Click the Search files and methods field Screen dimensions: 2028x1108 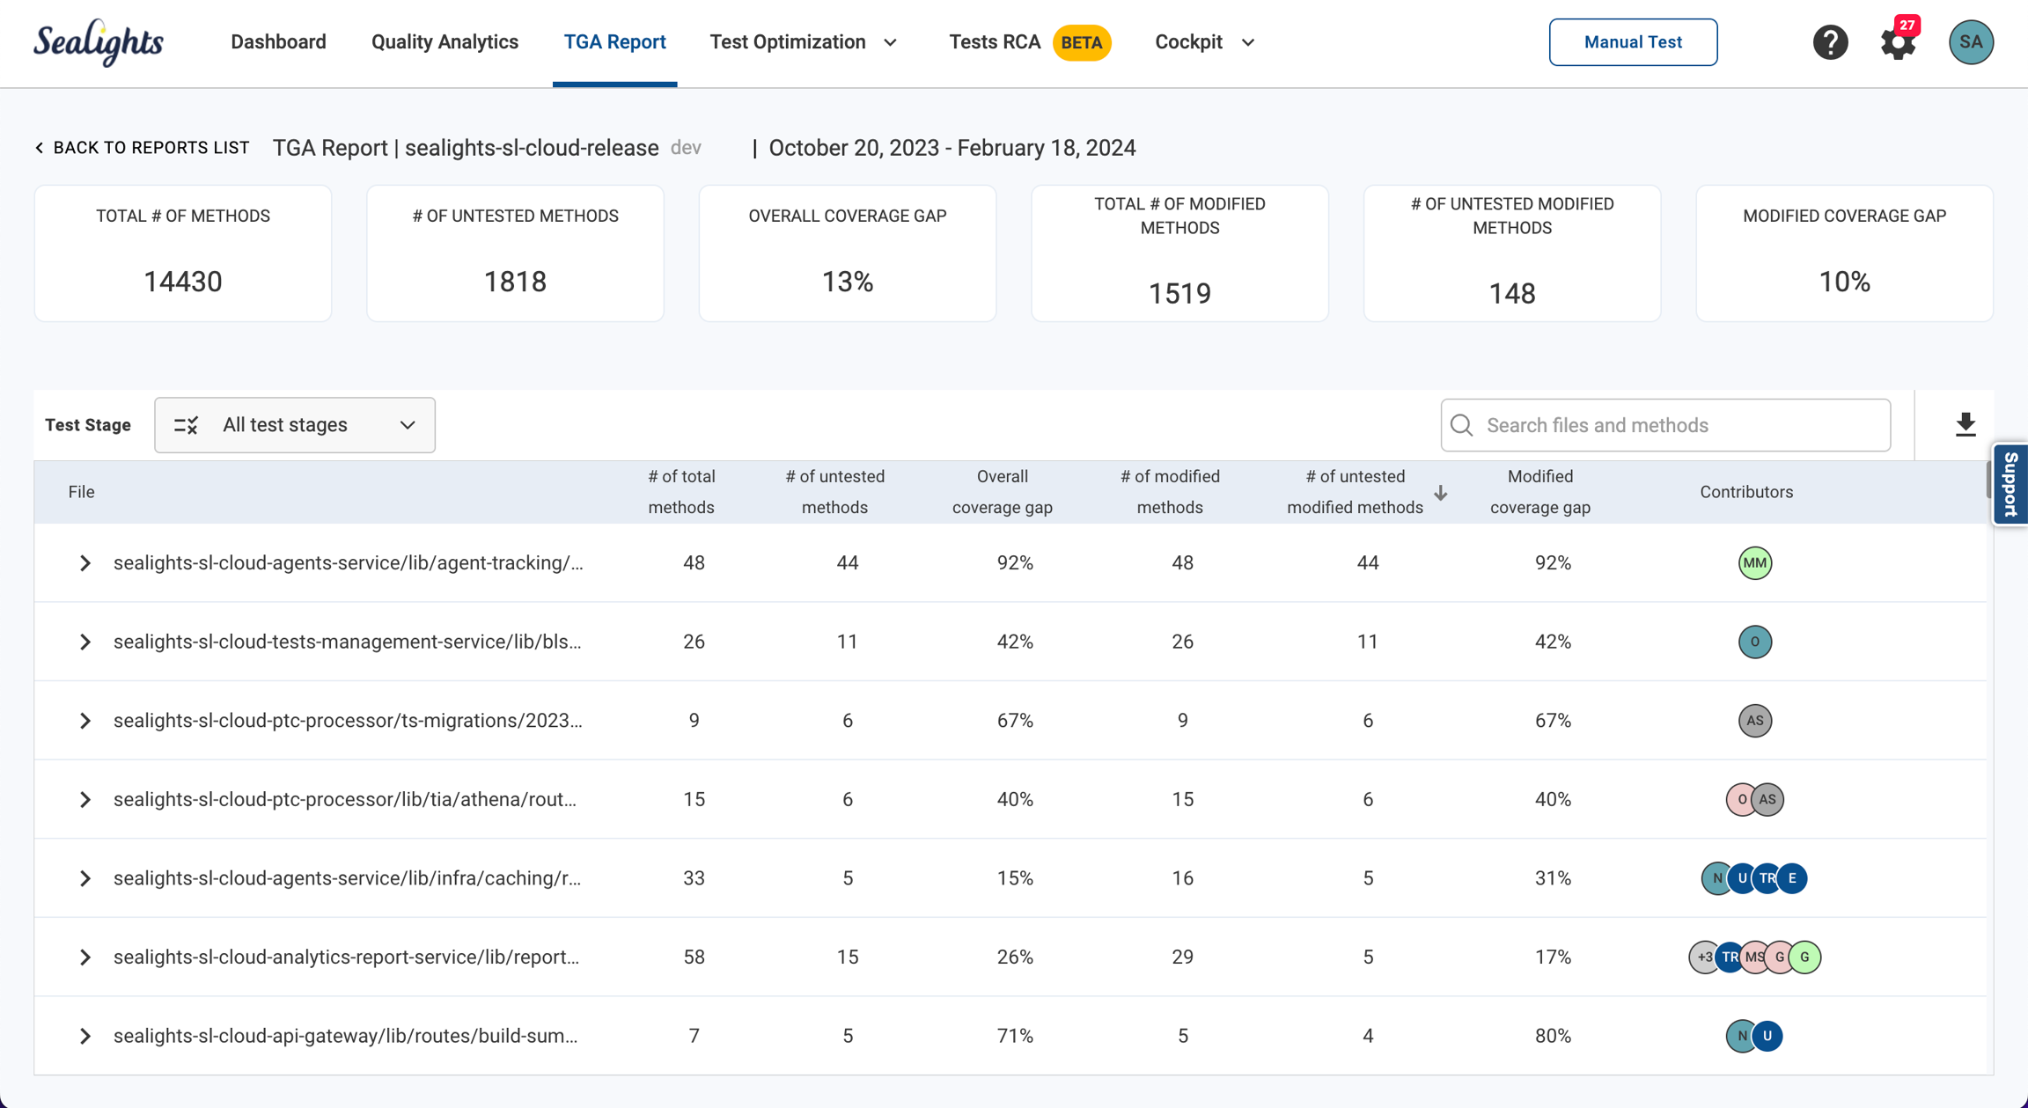click(x=1665, y=425)
